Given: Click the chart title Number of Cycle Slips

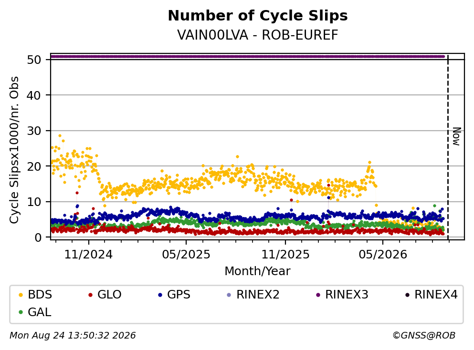Looking at the screenshot, I should 258,16.
